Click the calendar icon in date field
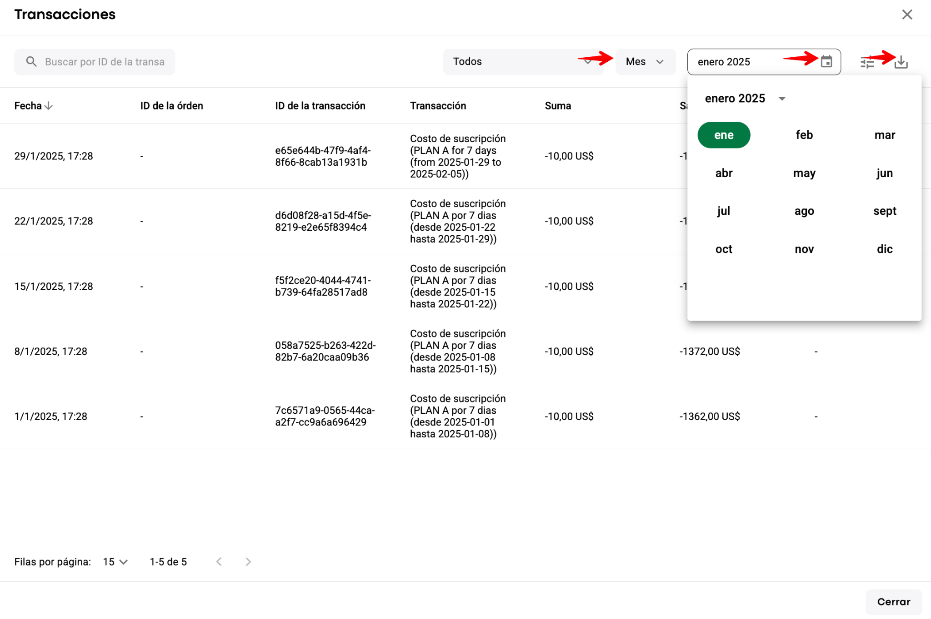Screen dimensions: 931x619 826,62
